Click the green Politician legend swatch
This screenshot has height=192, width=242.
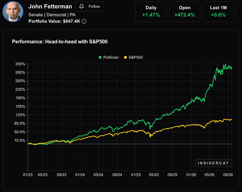click(100, 57)
